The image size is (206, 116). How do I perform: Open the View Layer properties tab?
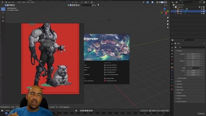coord(172,54)
